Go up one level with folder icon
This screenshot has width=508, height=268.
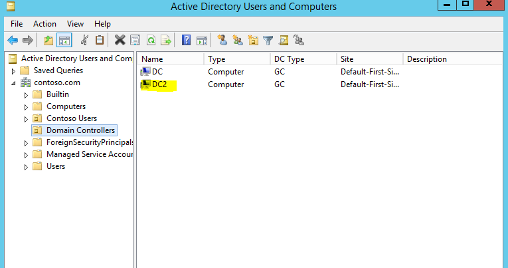(48, 40)
